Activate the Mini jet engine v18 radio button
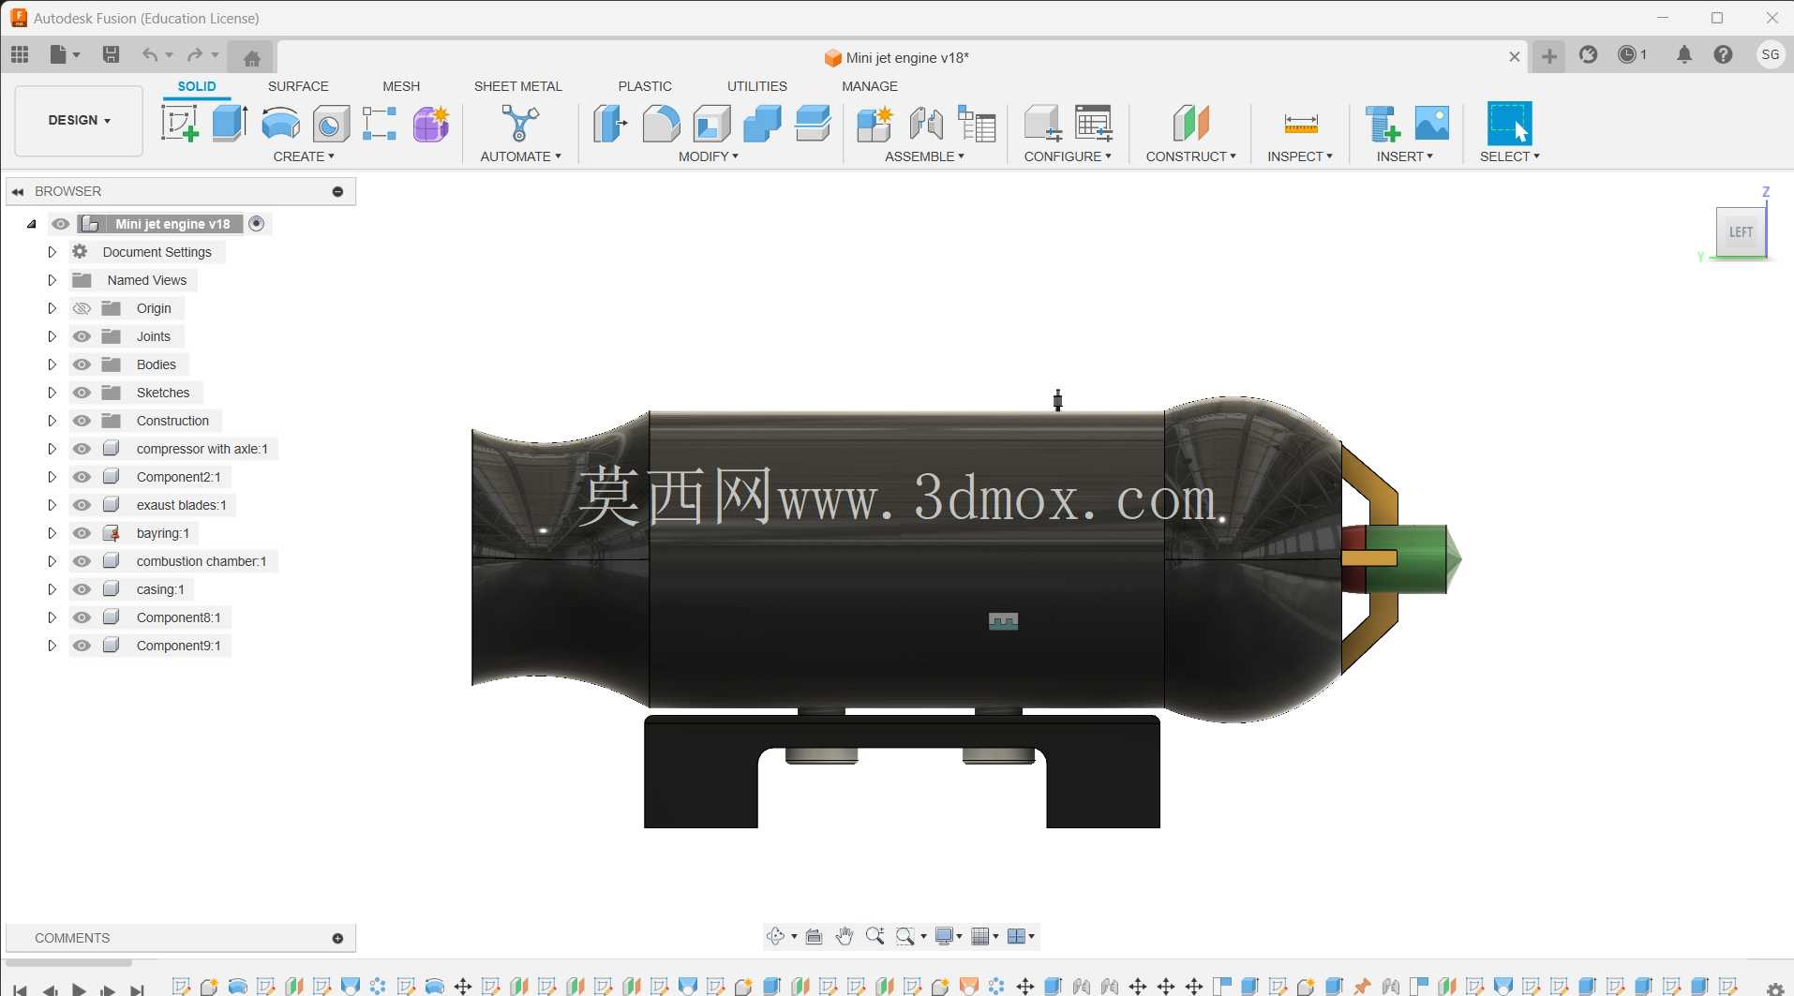This screenshot has width=1794, height=996. pos(257,224)
